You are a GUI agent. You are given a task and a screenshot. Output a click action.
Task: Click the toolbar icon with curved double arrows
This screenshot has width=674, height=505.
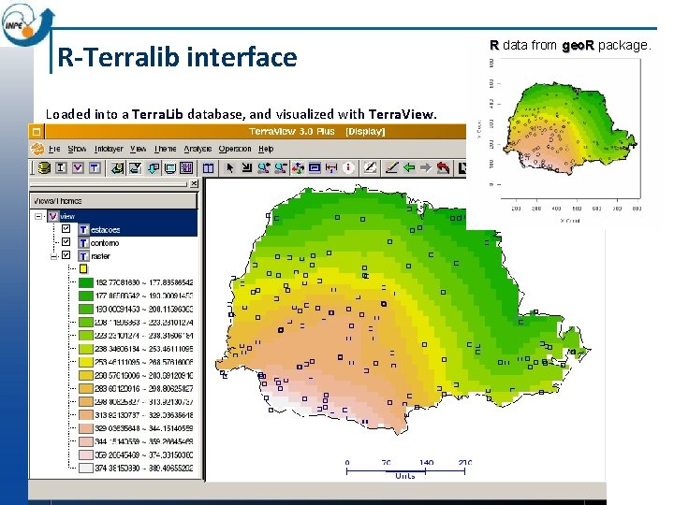[135, 168]
